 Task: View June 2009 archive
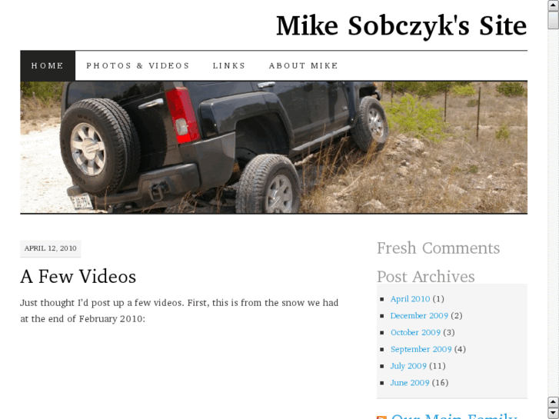(x=410, y=383)
